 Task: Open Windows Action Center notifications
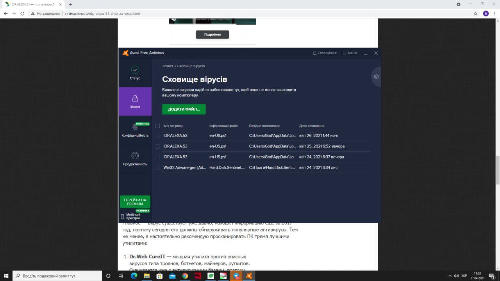[x=492, y=276]
